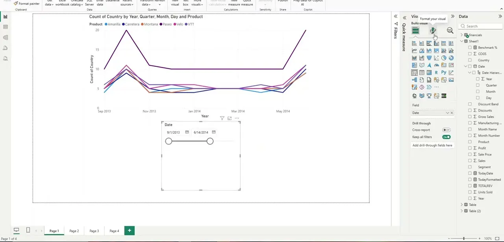Click the slicer end slider handle
Viewport: 504px width, 242px height.
[x=210, y=141]
